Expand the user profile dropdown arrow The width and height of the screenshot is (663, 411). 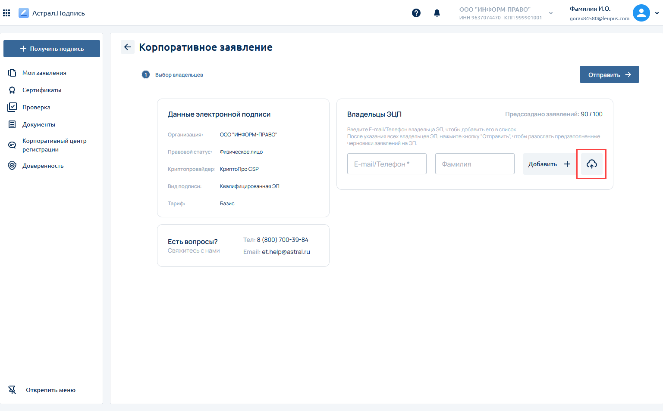point(657,13)
